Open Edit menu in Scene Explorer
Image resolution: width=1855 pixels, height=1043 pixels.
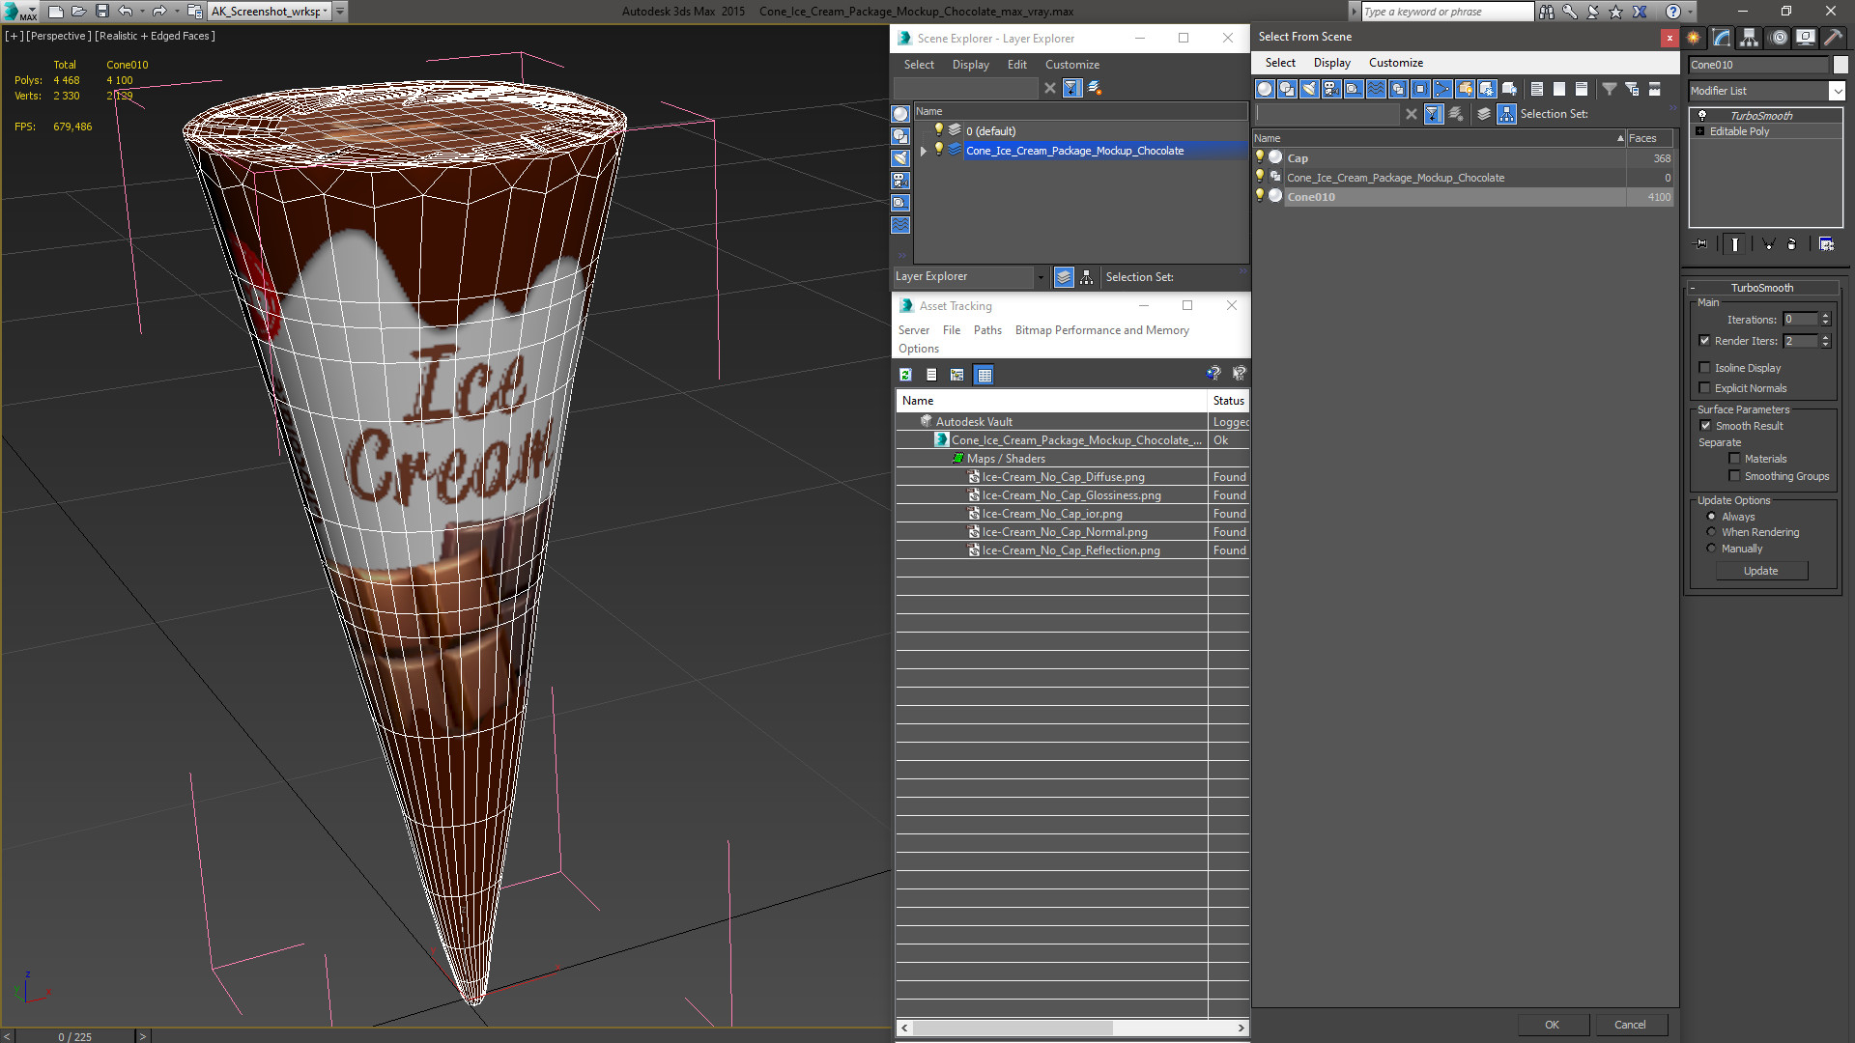pyautogui.click(x=1016, y=65)
